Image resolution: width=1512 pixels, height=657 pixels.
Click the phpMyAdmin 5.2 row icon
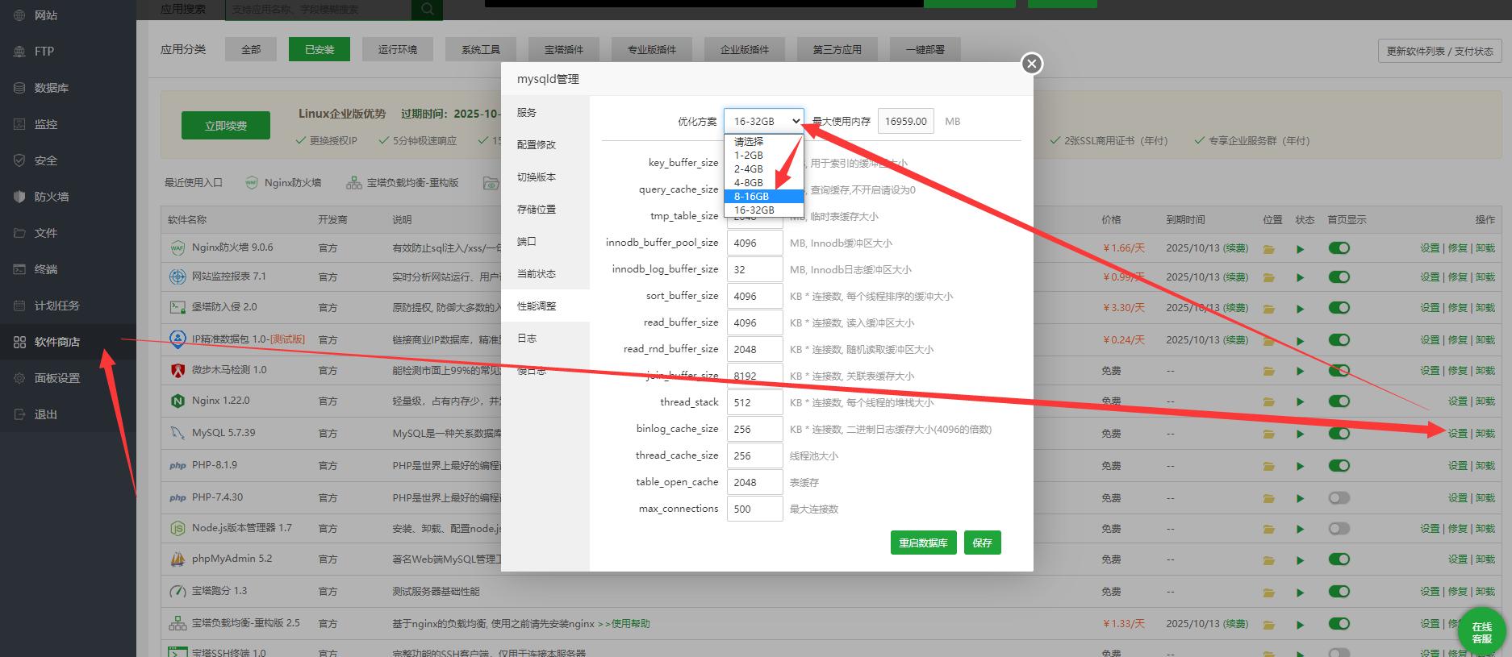point(178,559)
